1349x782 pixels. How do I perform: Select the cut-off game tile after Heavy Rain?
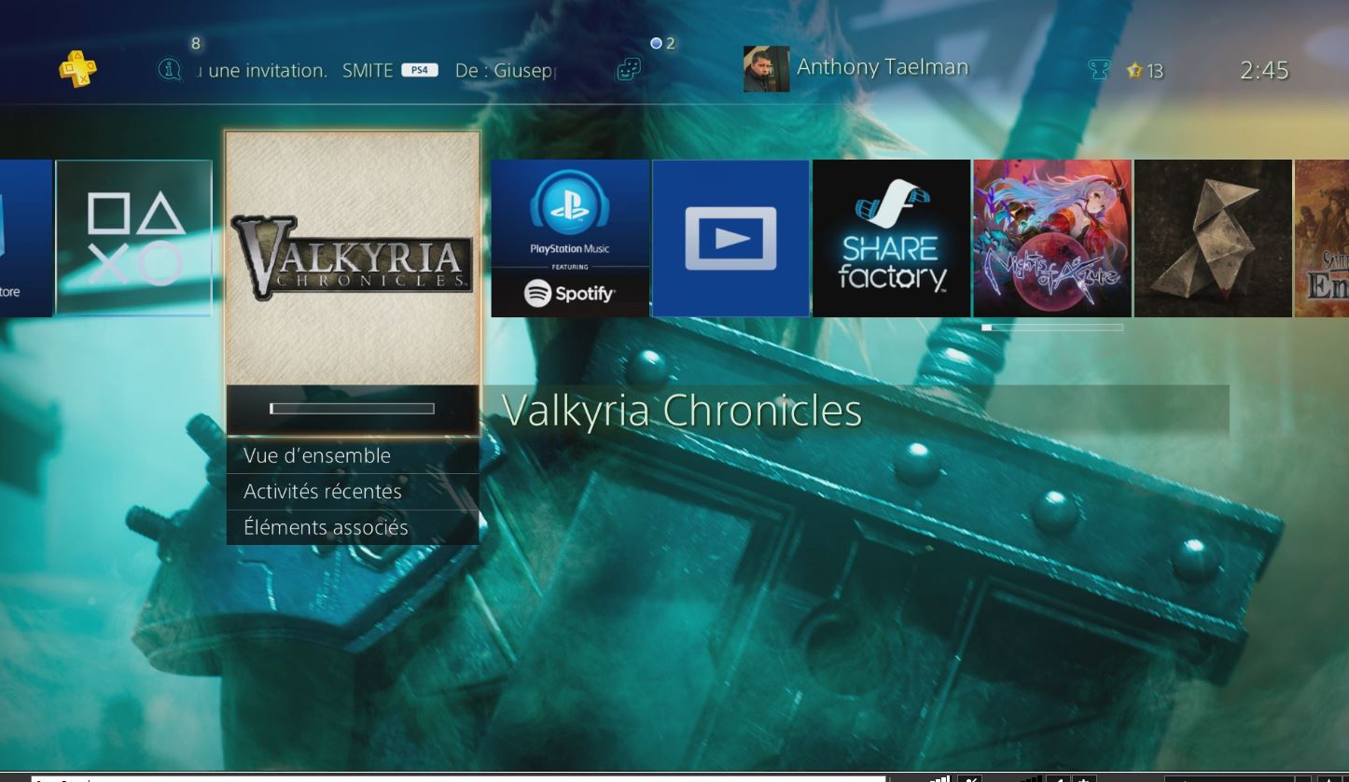coord(1322,238)
